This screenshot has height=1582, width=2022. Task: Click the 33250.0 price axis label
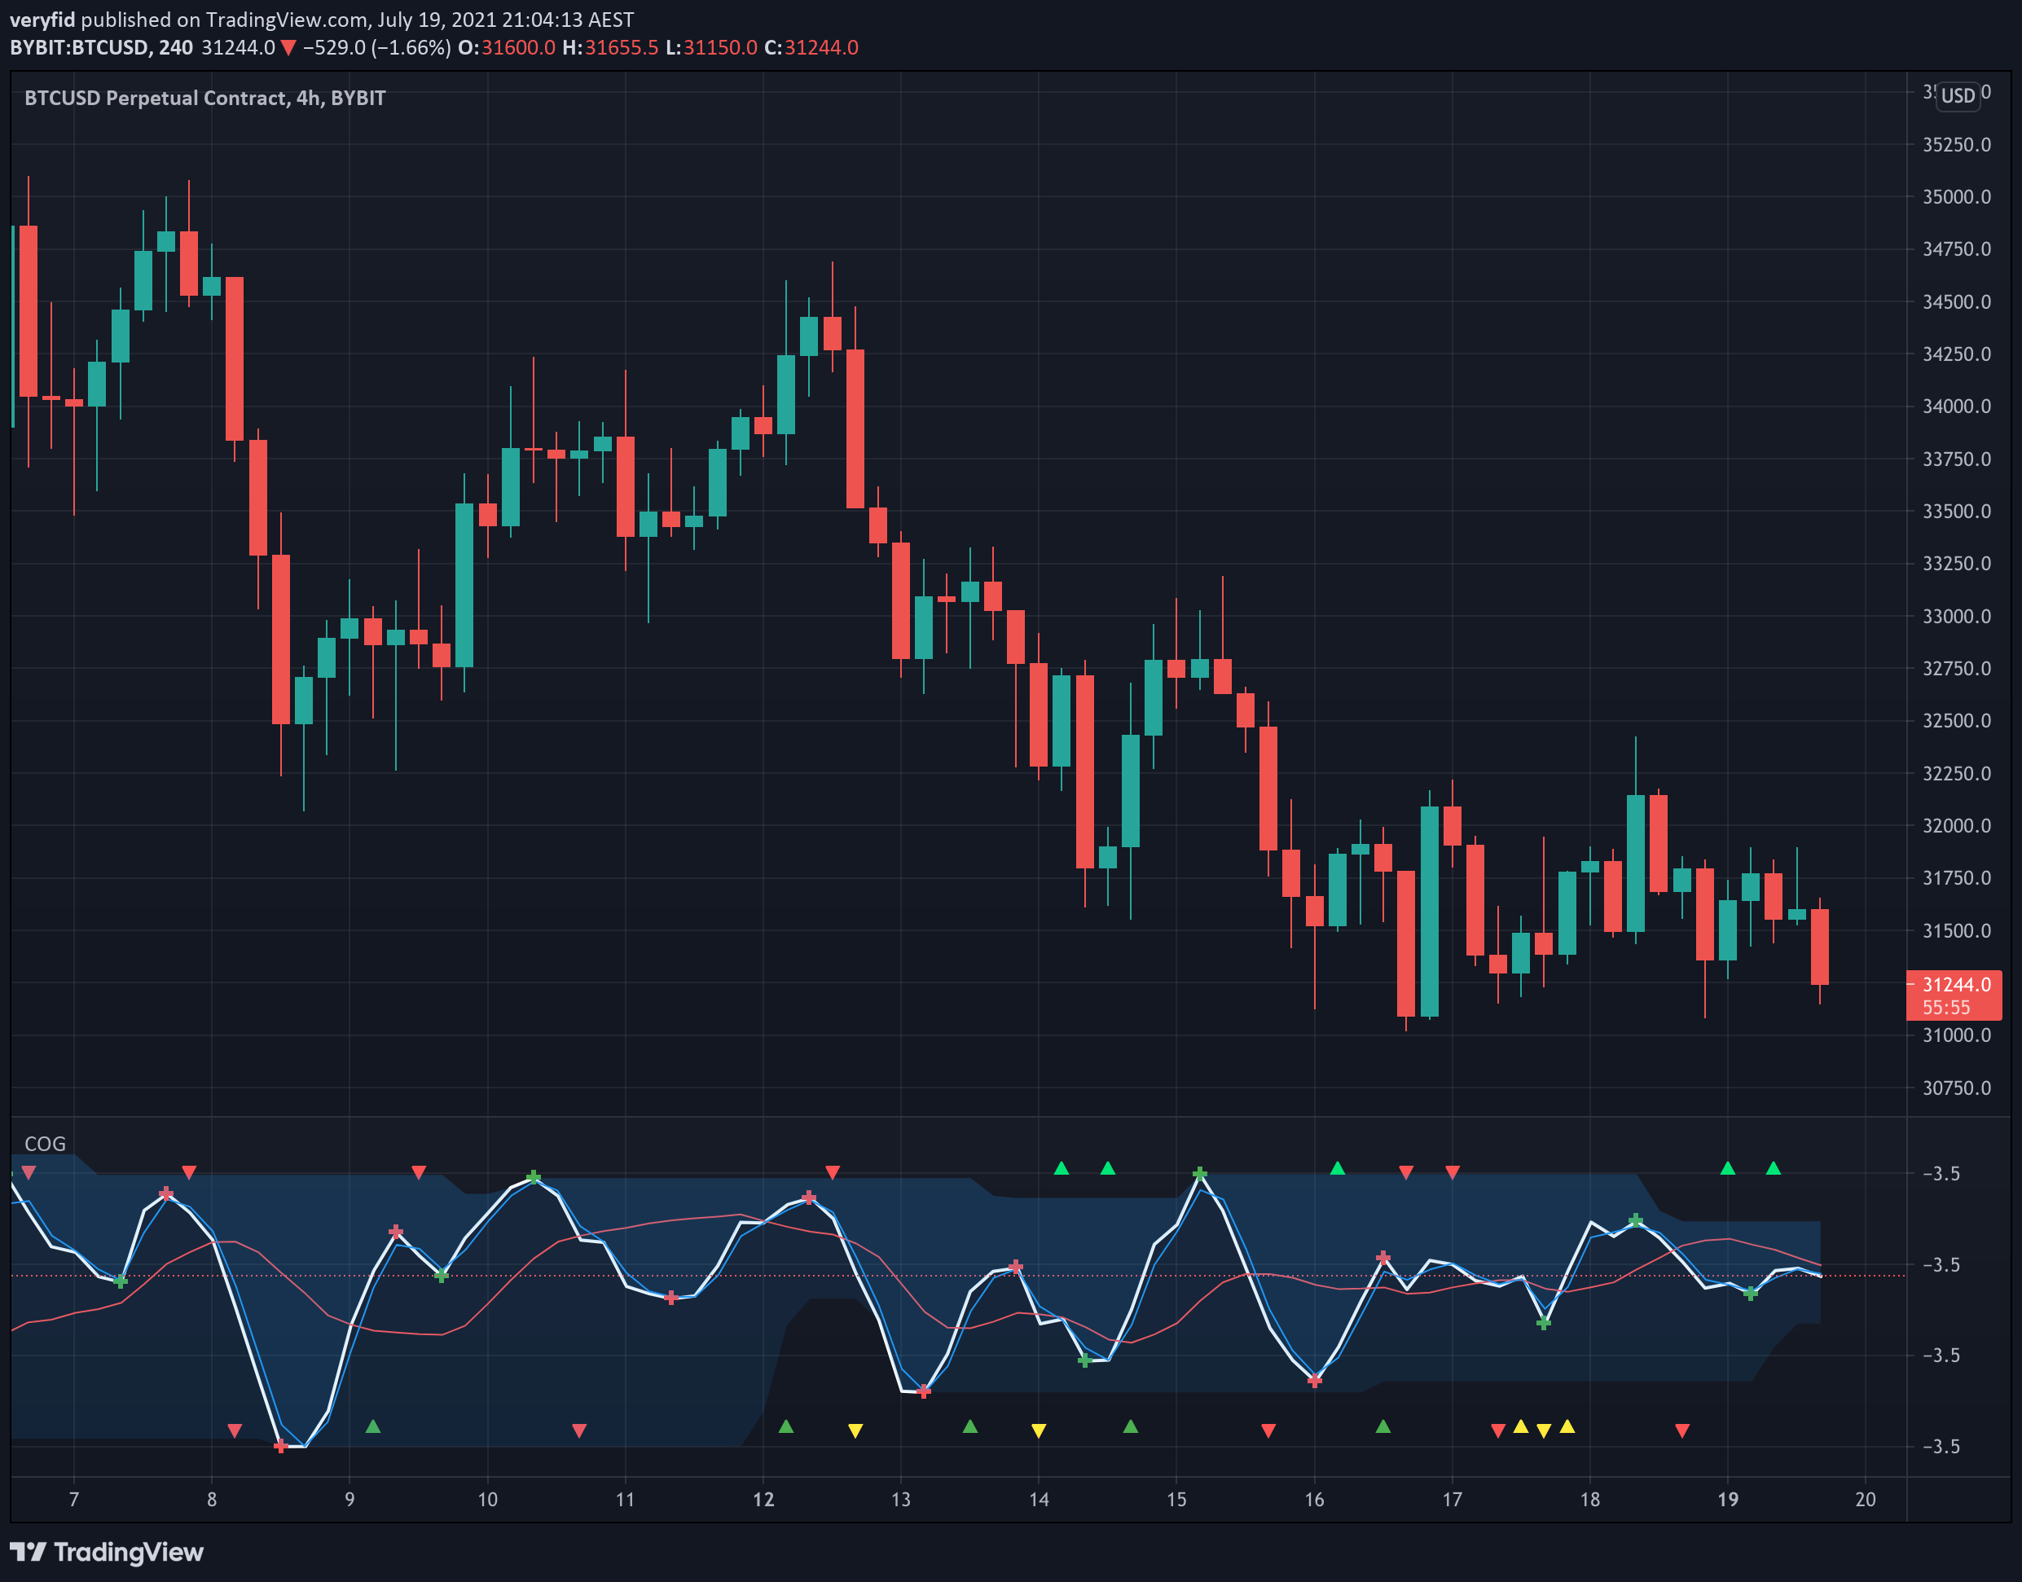pyautogui.click(x=1956, y=563)
